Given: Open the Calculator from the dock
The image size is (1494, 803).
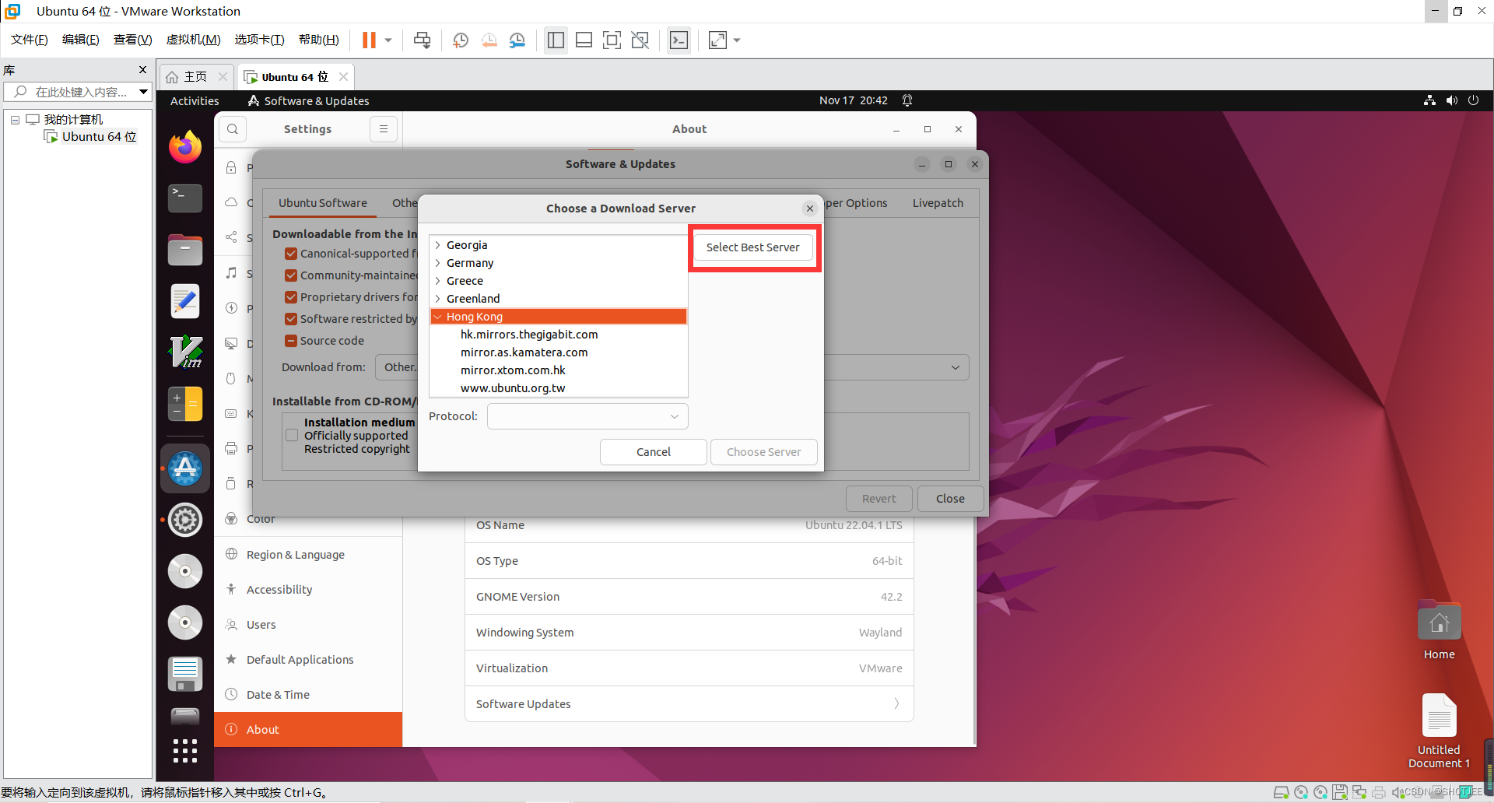Looking at the screenshot, I should [x=184, y=404].
